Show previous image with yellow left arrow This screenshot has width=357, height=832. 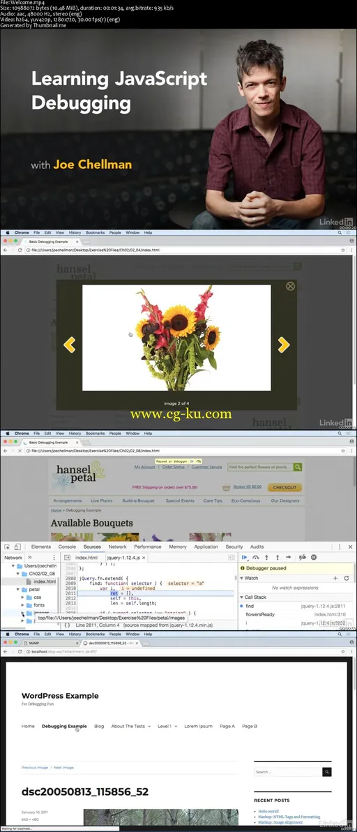70,345
